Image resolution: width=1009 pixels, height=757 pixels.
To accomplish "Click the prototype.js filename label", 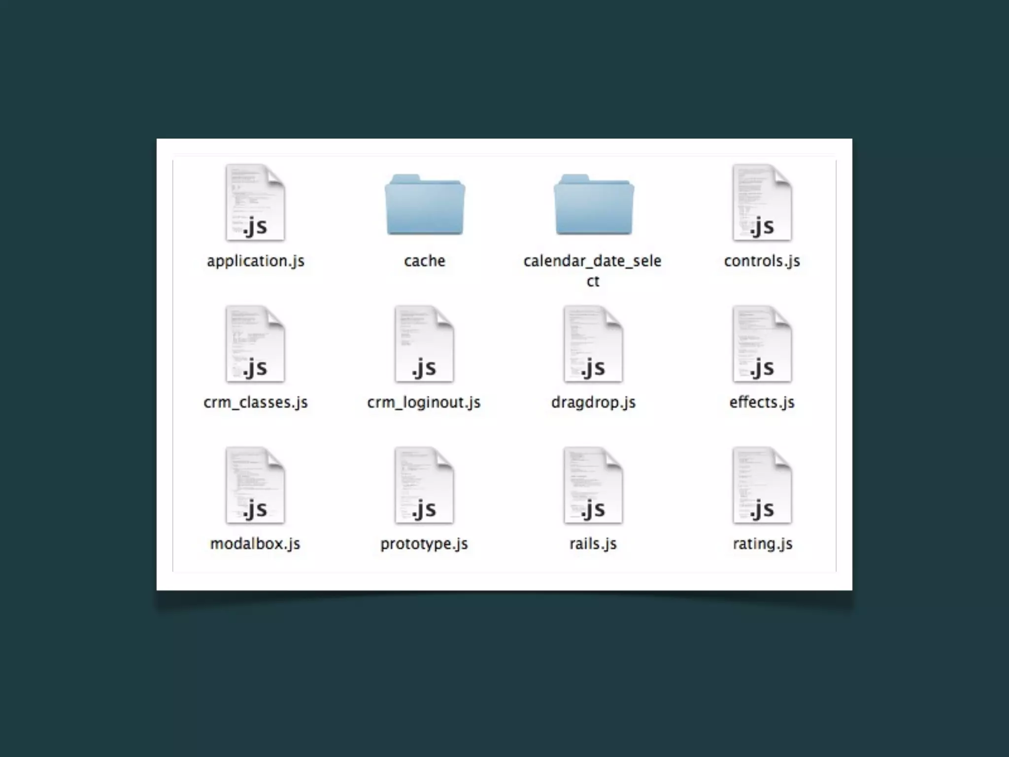I will [x=424, y=544].
